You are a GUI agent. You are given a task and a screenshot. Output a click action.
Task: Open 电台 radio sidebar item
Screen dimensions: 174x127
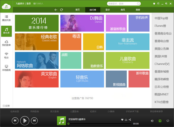point(6,56)
